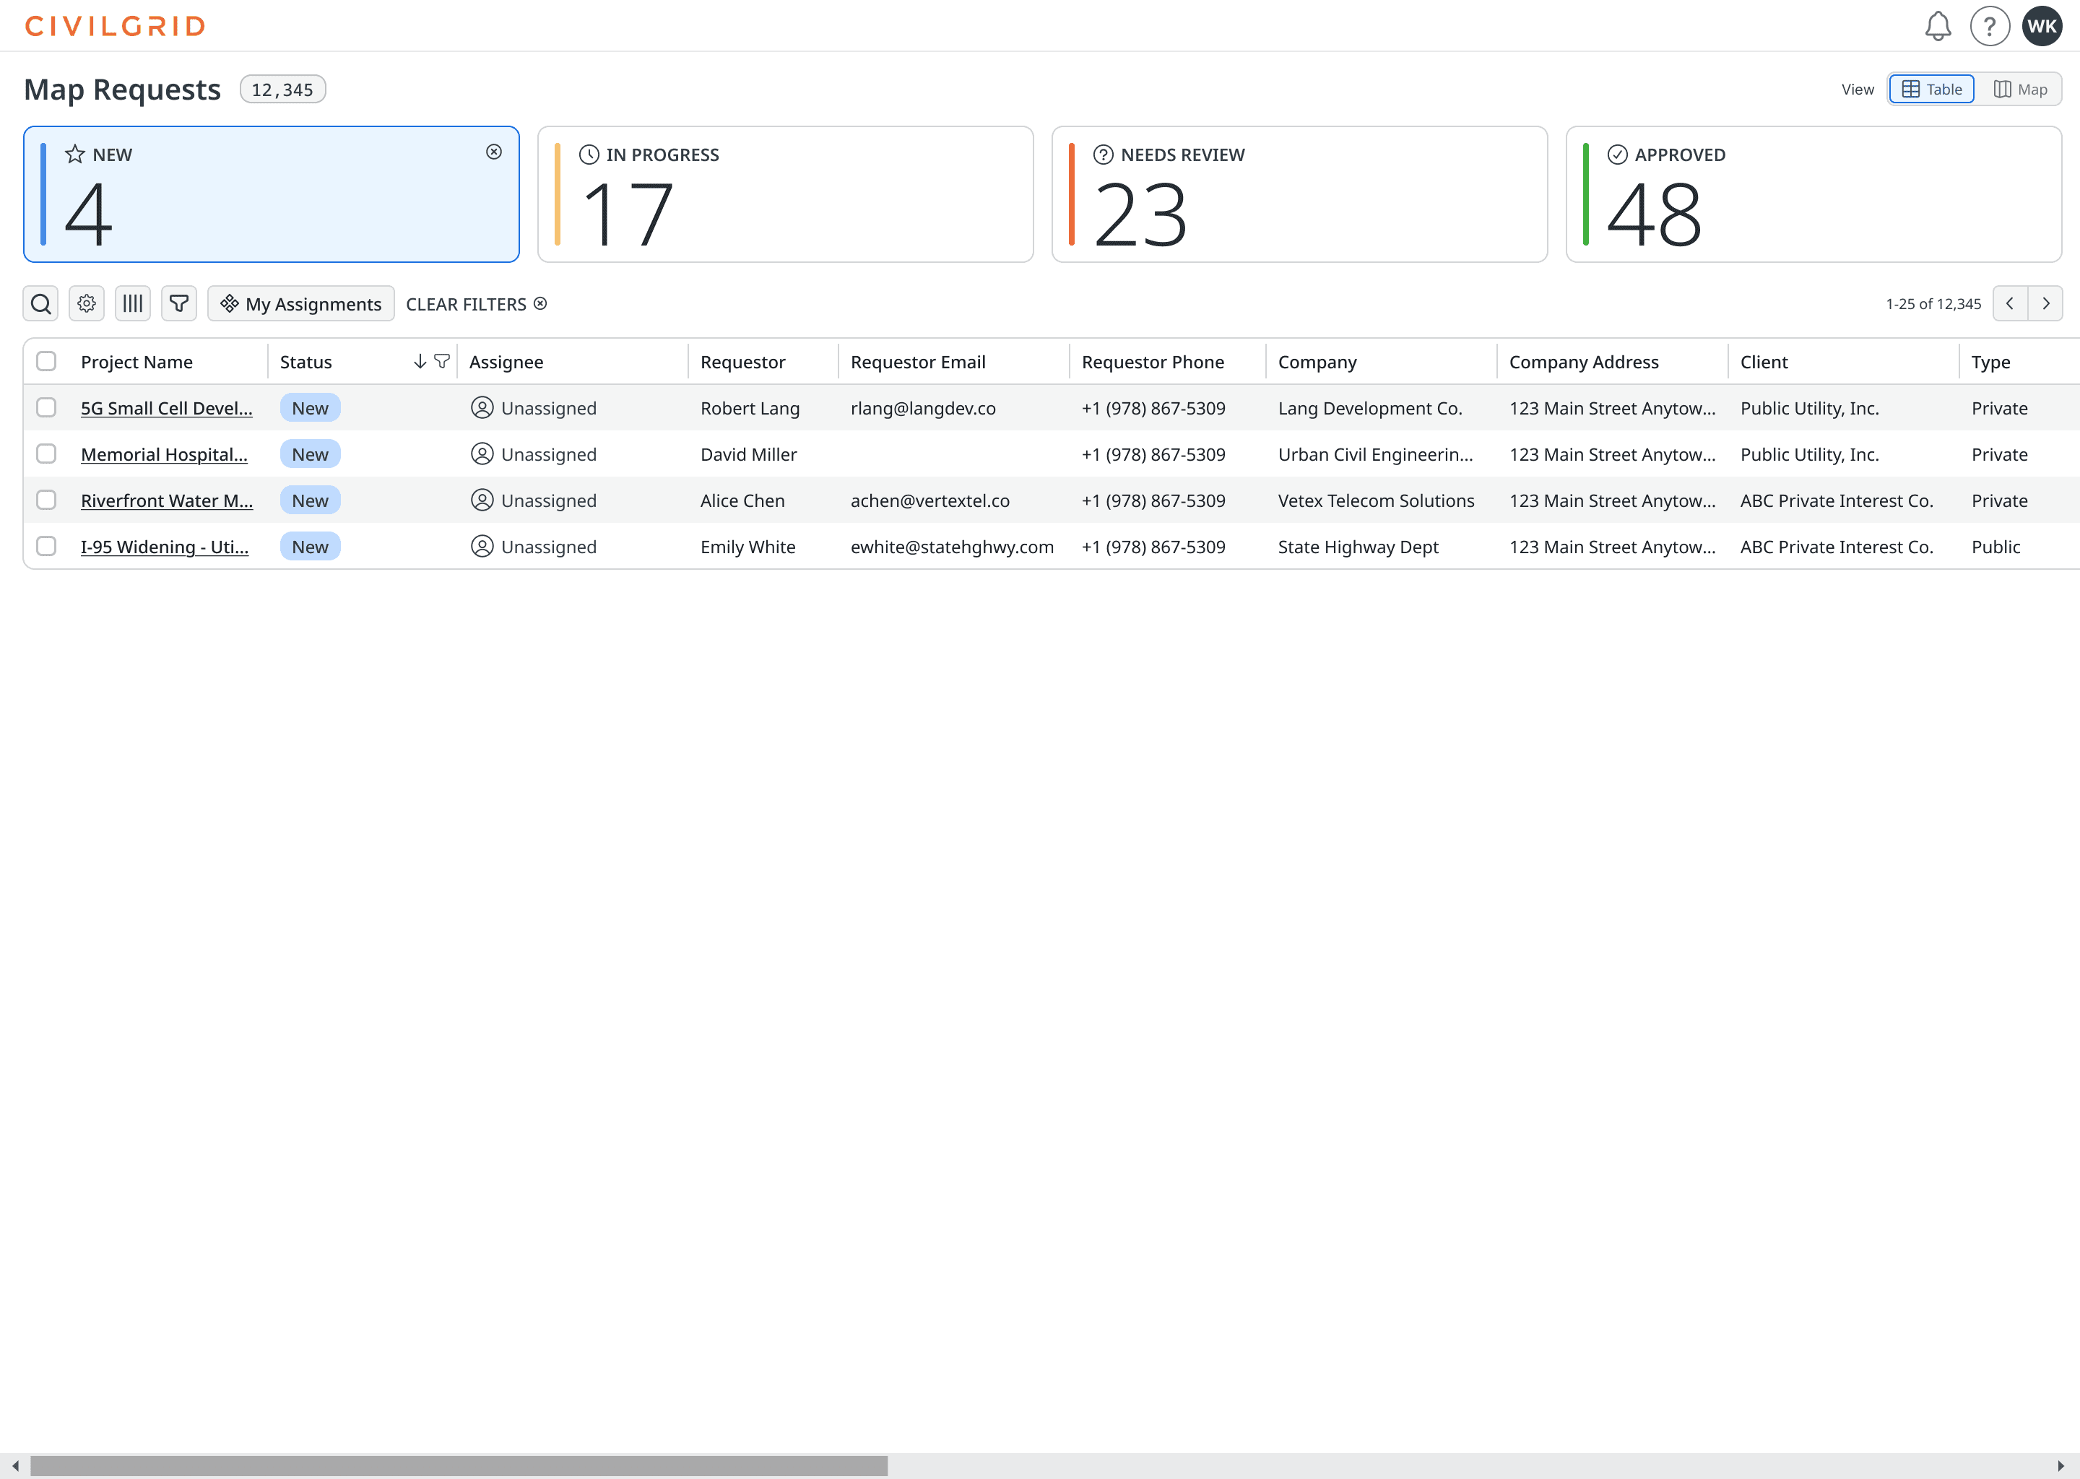Screen dimensions: 2080x1479
Task: Open Memorial Hospital project link
Action: click(x=164, y=454)
